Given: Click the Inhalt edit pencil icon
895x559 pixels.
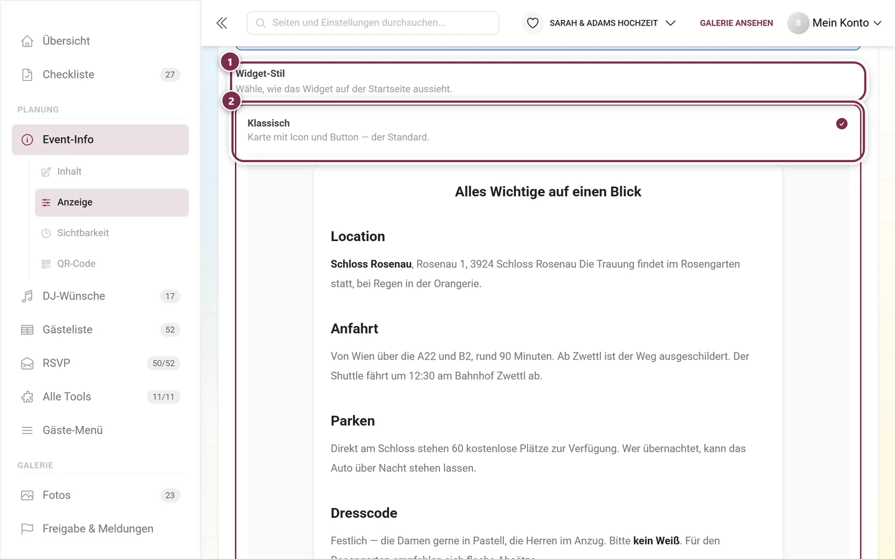Looking at the screenshot, I should [x=46, y=172].
